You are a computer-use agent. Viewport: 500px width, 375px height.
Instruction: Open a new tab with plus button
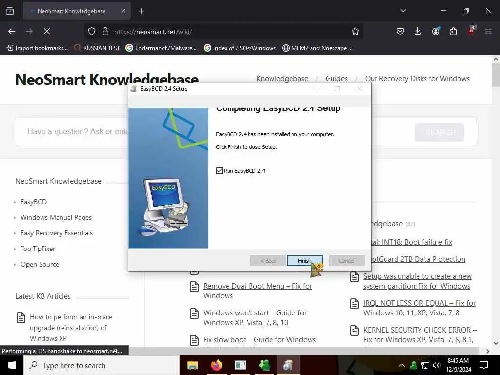142,11
